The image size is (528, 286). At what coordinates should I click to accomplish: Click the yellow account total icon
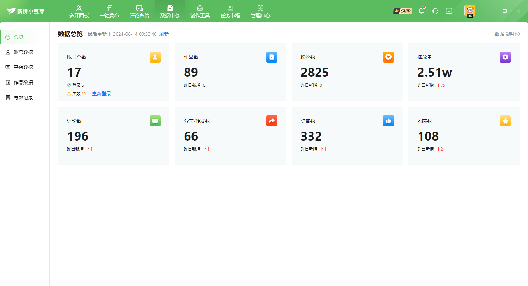[x=155, y=57]
